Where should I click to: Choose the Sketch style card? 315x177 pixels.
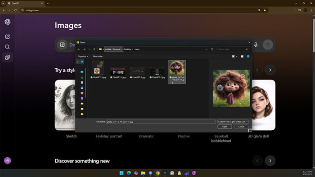coord(65,105)
